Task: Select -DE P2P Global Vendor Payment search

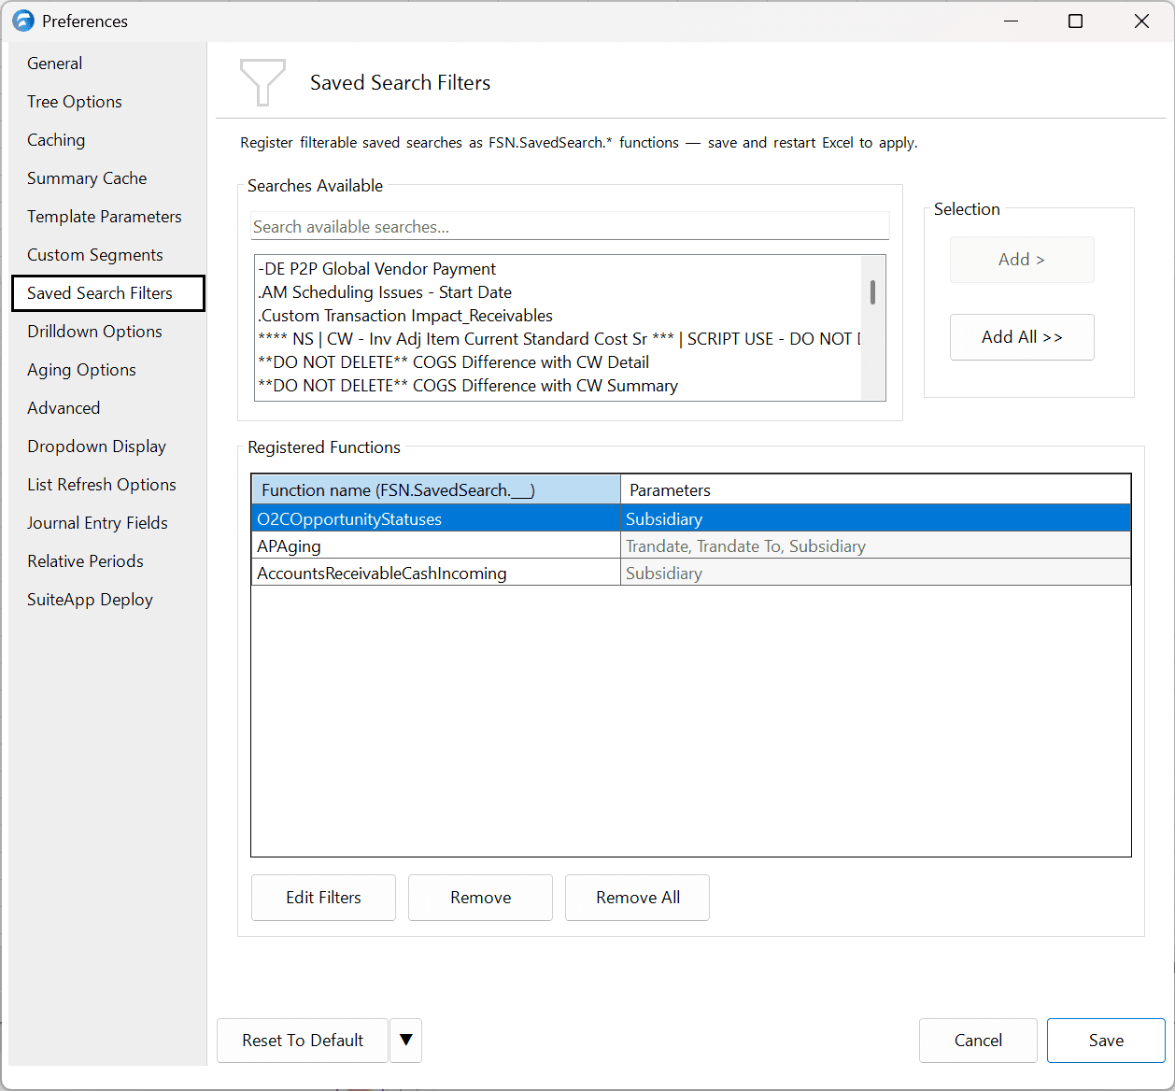Action: pos(559,269)
